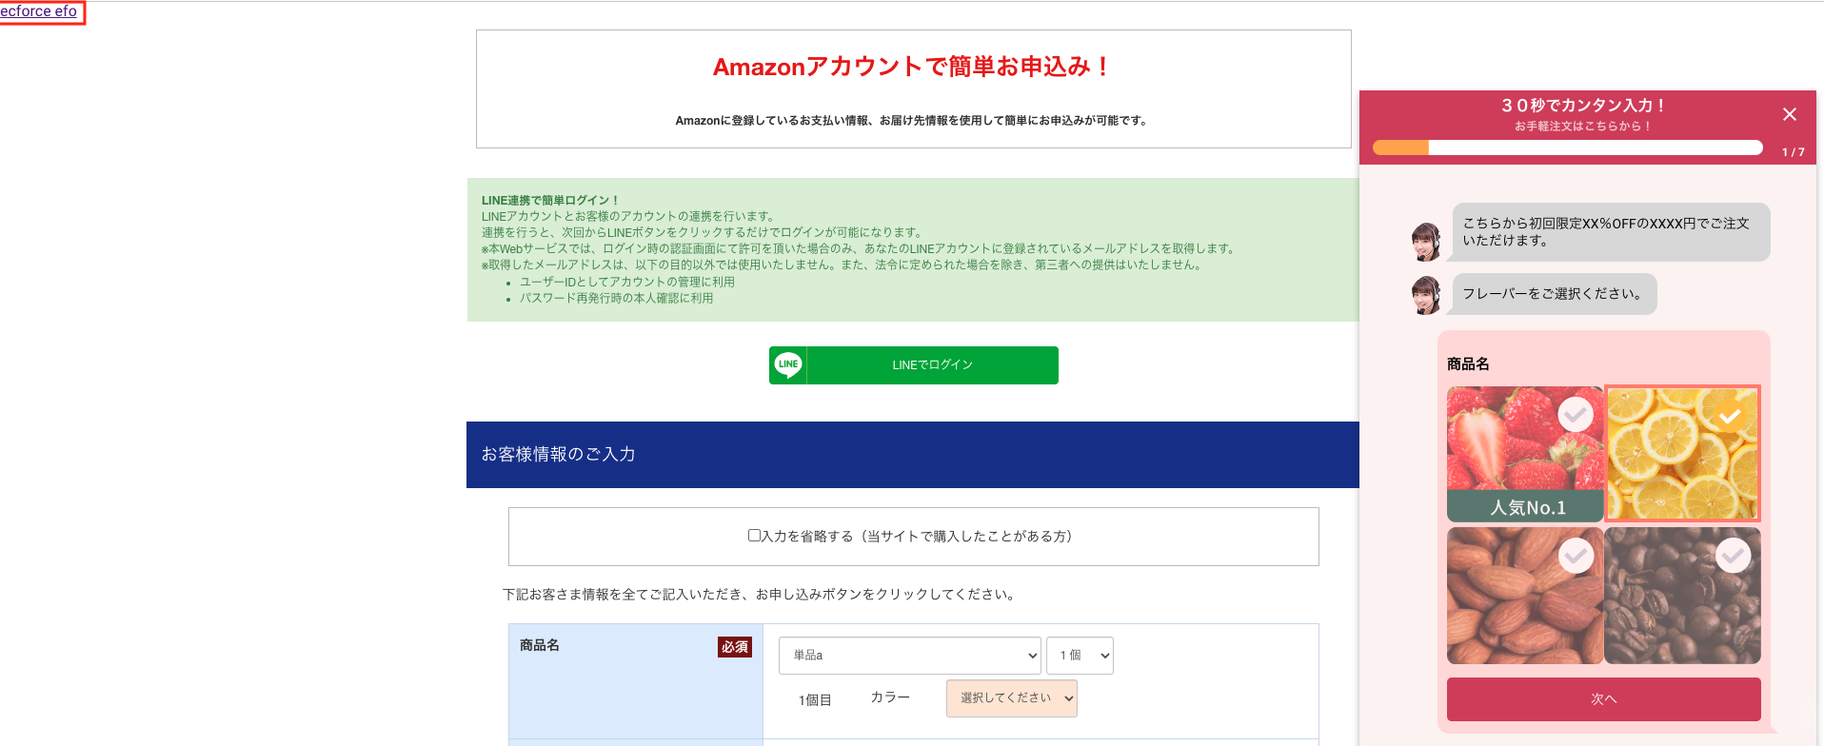Close the 30秒でカンタン入力 chat panel
1824x746 pixels.
coord(1790,114)
